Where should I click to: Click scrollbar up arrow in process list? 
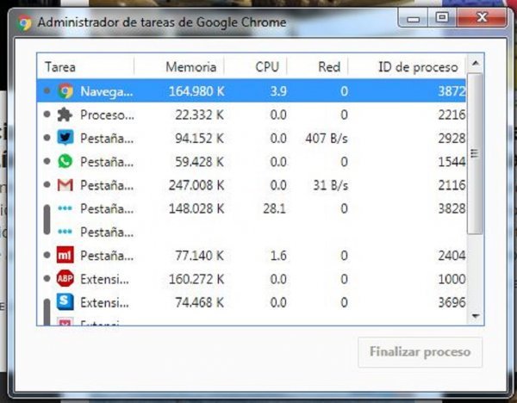[x=475, y=65]
